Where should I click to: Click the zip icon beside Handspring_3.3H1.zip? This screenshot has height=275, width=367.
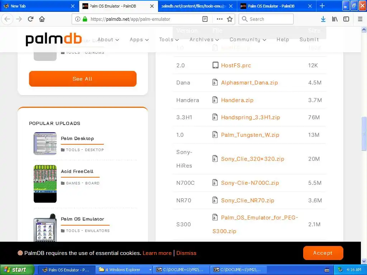(x=215, y=117)
